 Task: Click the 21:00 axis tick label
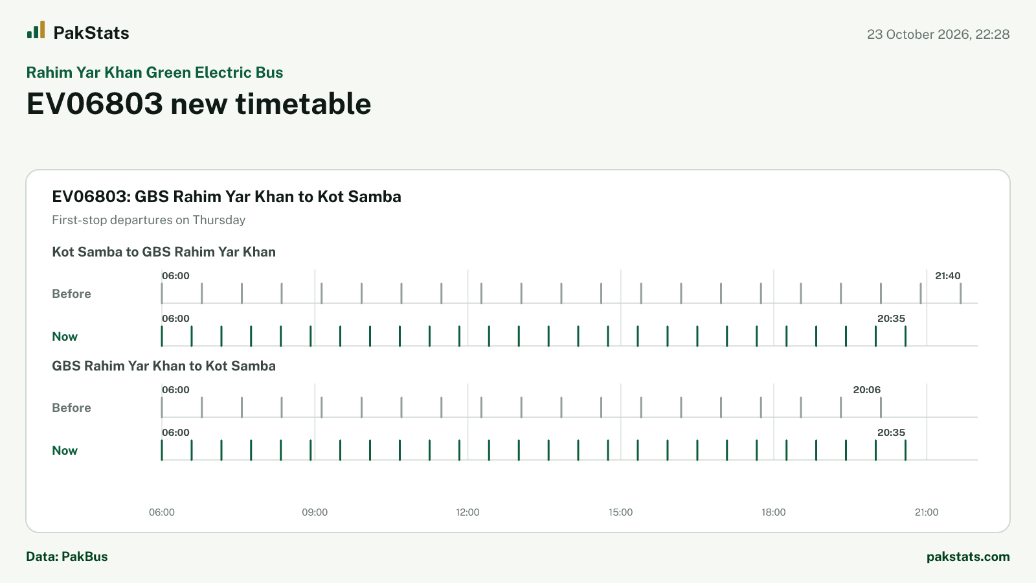pyautogui.click(x=927, y=512)
